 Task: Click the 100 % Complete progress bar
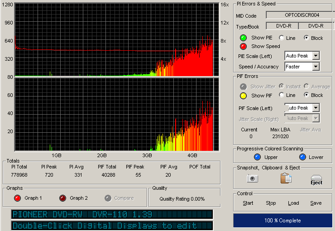pos(282,221)
